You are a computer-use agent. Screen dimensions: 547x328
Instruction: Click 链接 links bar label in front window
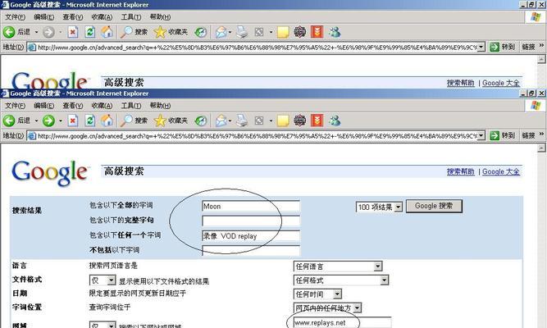point(529,135)
